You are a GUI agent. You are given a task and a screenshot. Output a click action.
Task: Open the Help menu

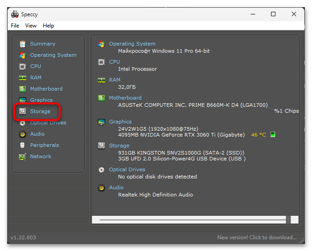pos(48,26)
